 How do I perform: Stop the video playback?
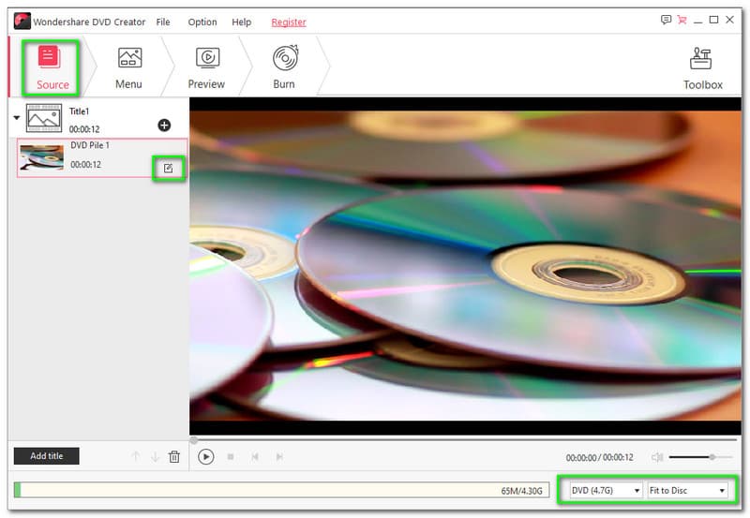click(x=231, y=457)
